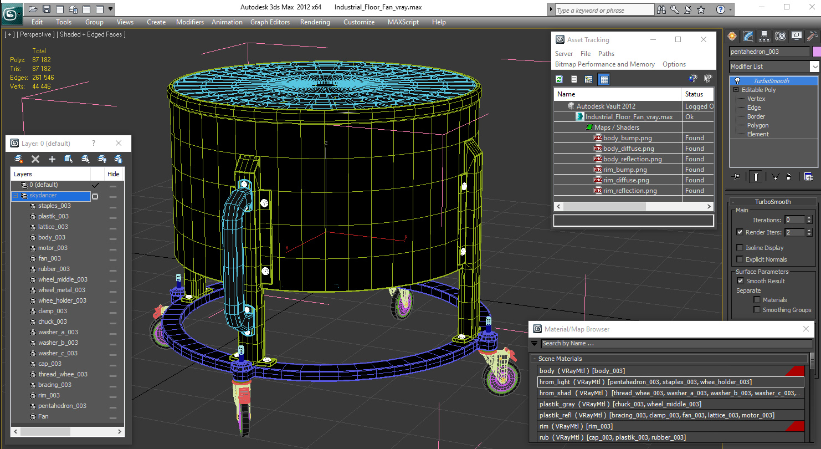Click Name column header in Asset Tracking
This screenshot has height=449, width=821.
coord(617,94)
